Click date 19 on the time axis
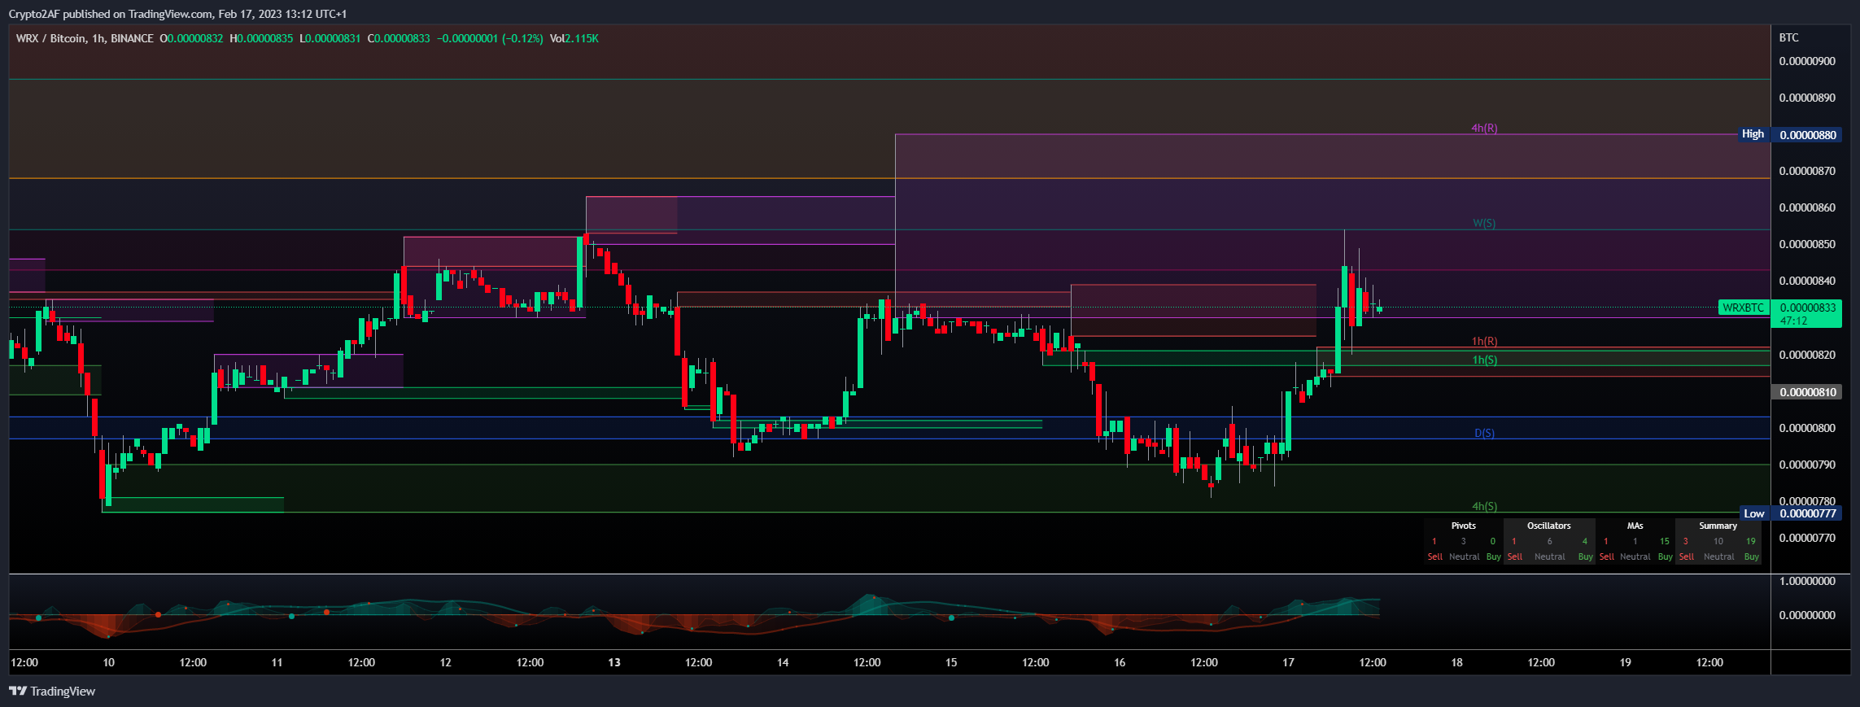 pos(1625,662)
